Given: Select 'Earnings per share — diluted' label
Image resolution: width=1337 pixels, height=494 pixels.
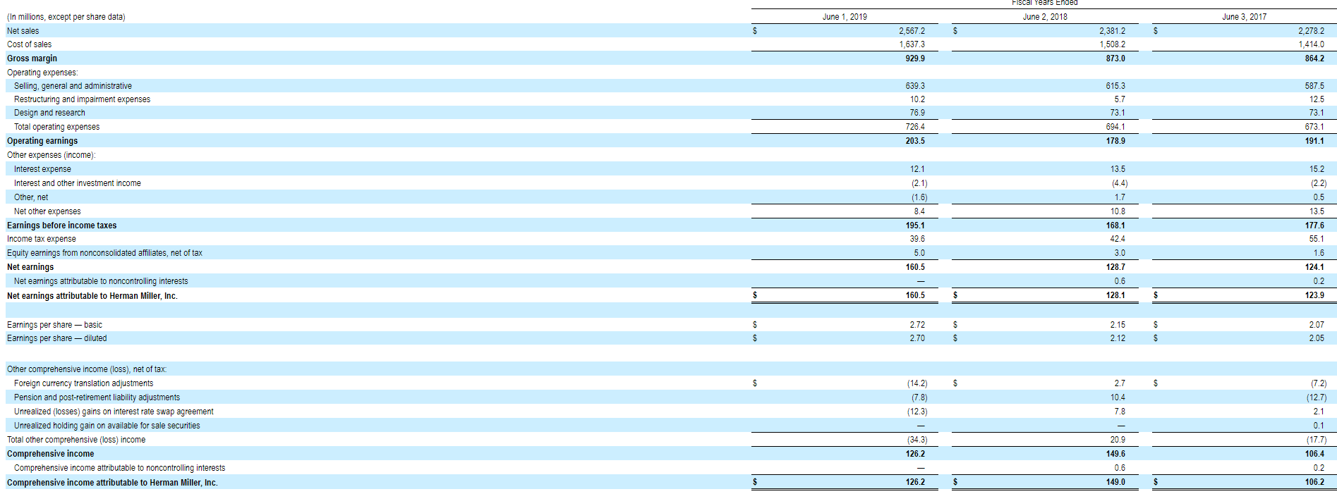Looking at the screenshot, I should 57,338.
